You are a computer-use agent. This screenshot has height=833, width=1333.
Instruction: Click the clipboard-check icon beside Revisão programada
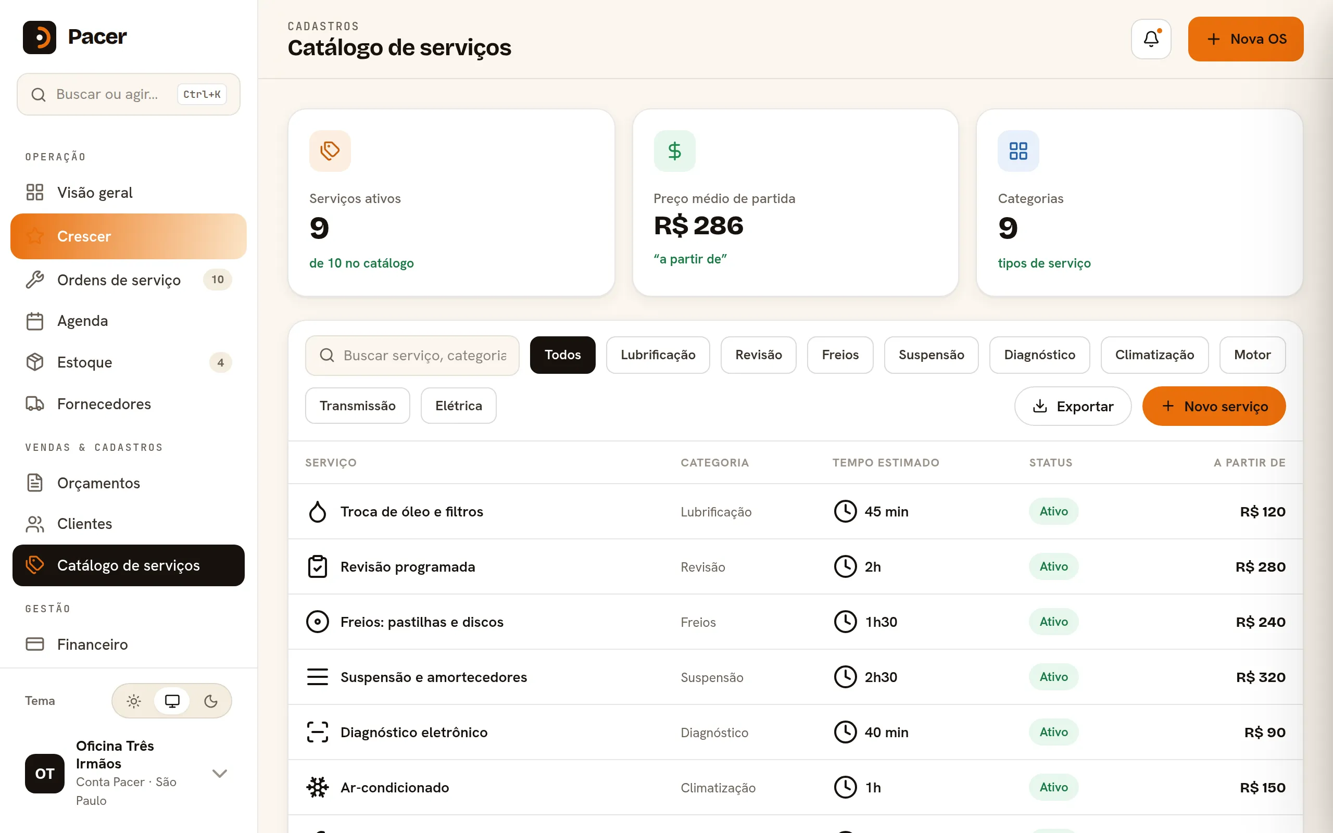point(317,566)
